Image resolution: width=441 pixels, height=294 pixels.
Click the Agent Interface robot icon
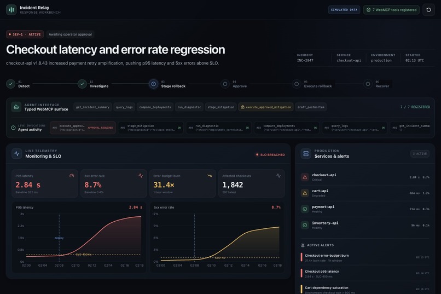(x=16, y=107)
